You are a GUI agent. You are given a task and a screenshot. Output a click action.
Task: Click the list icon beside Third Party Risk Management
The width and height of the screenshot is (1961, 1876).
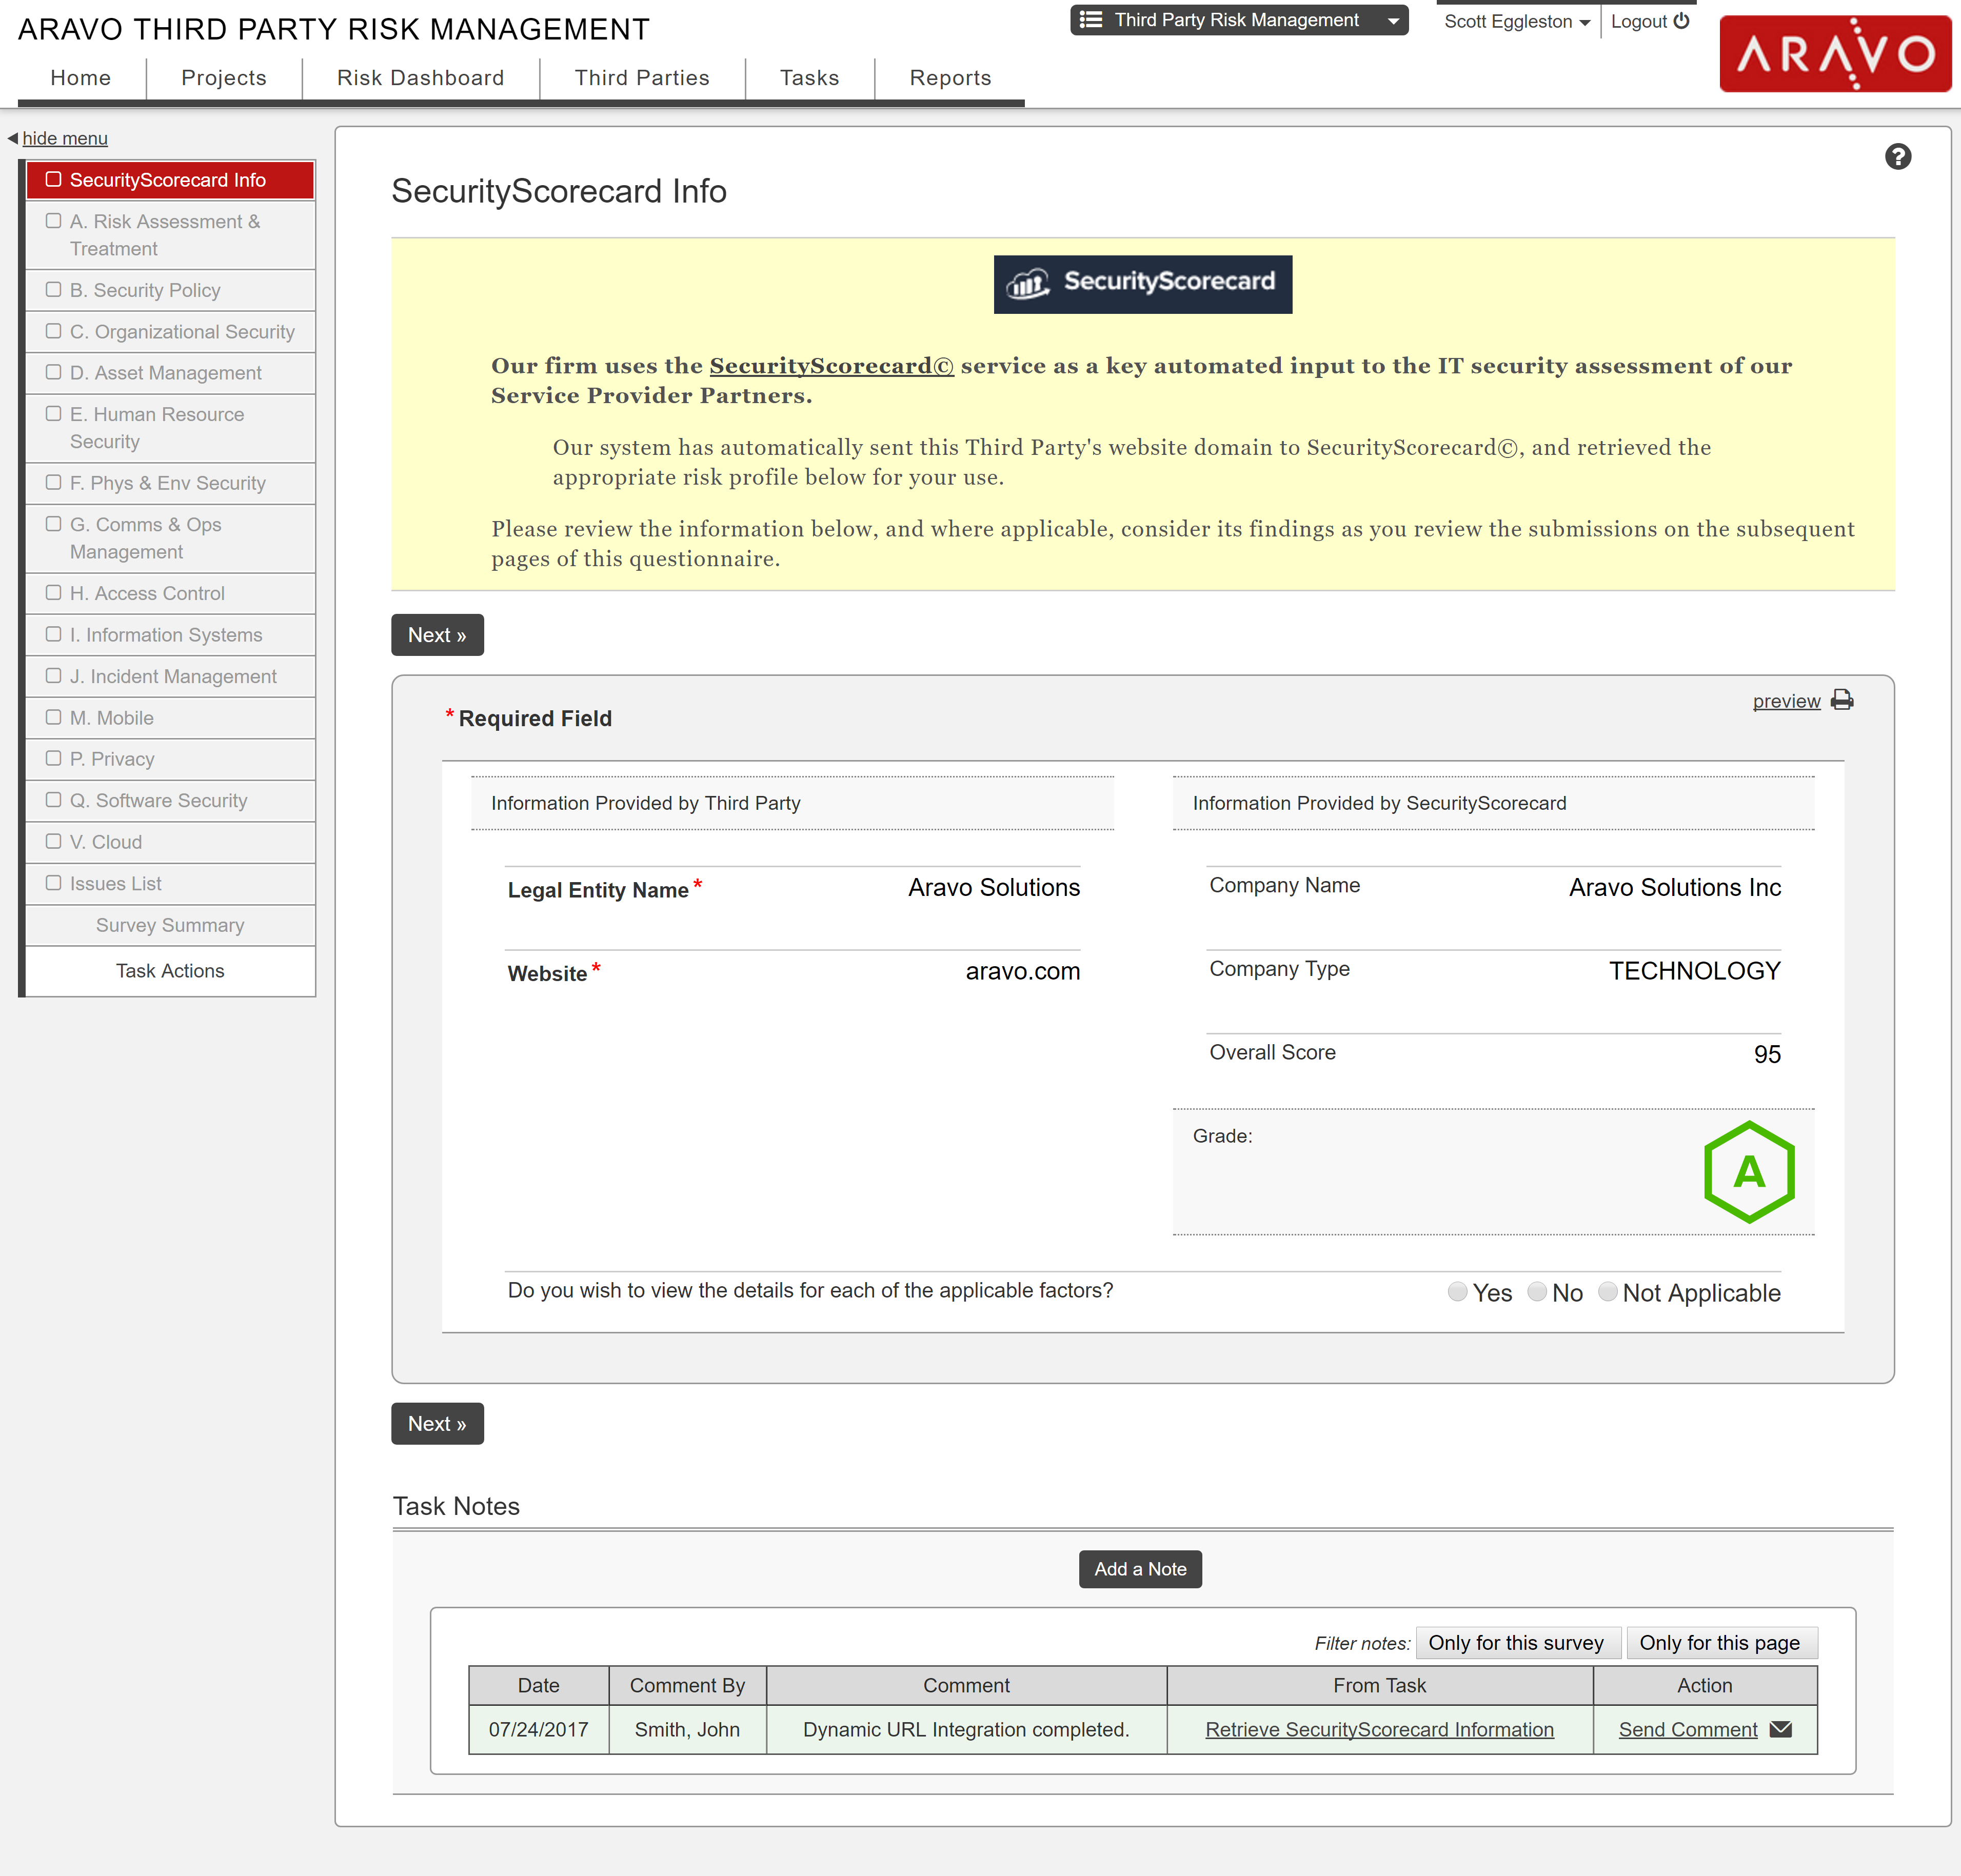coord(1092,19)
